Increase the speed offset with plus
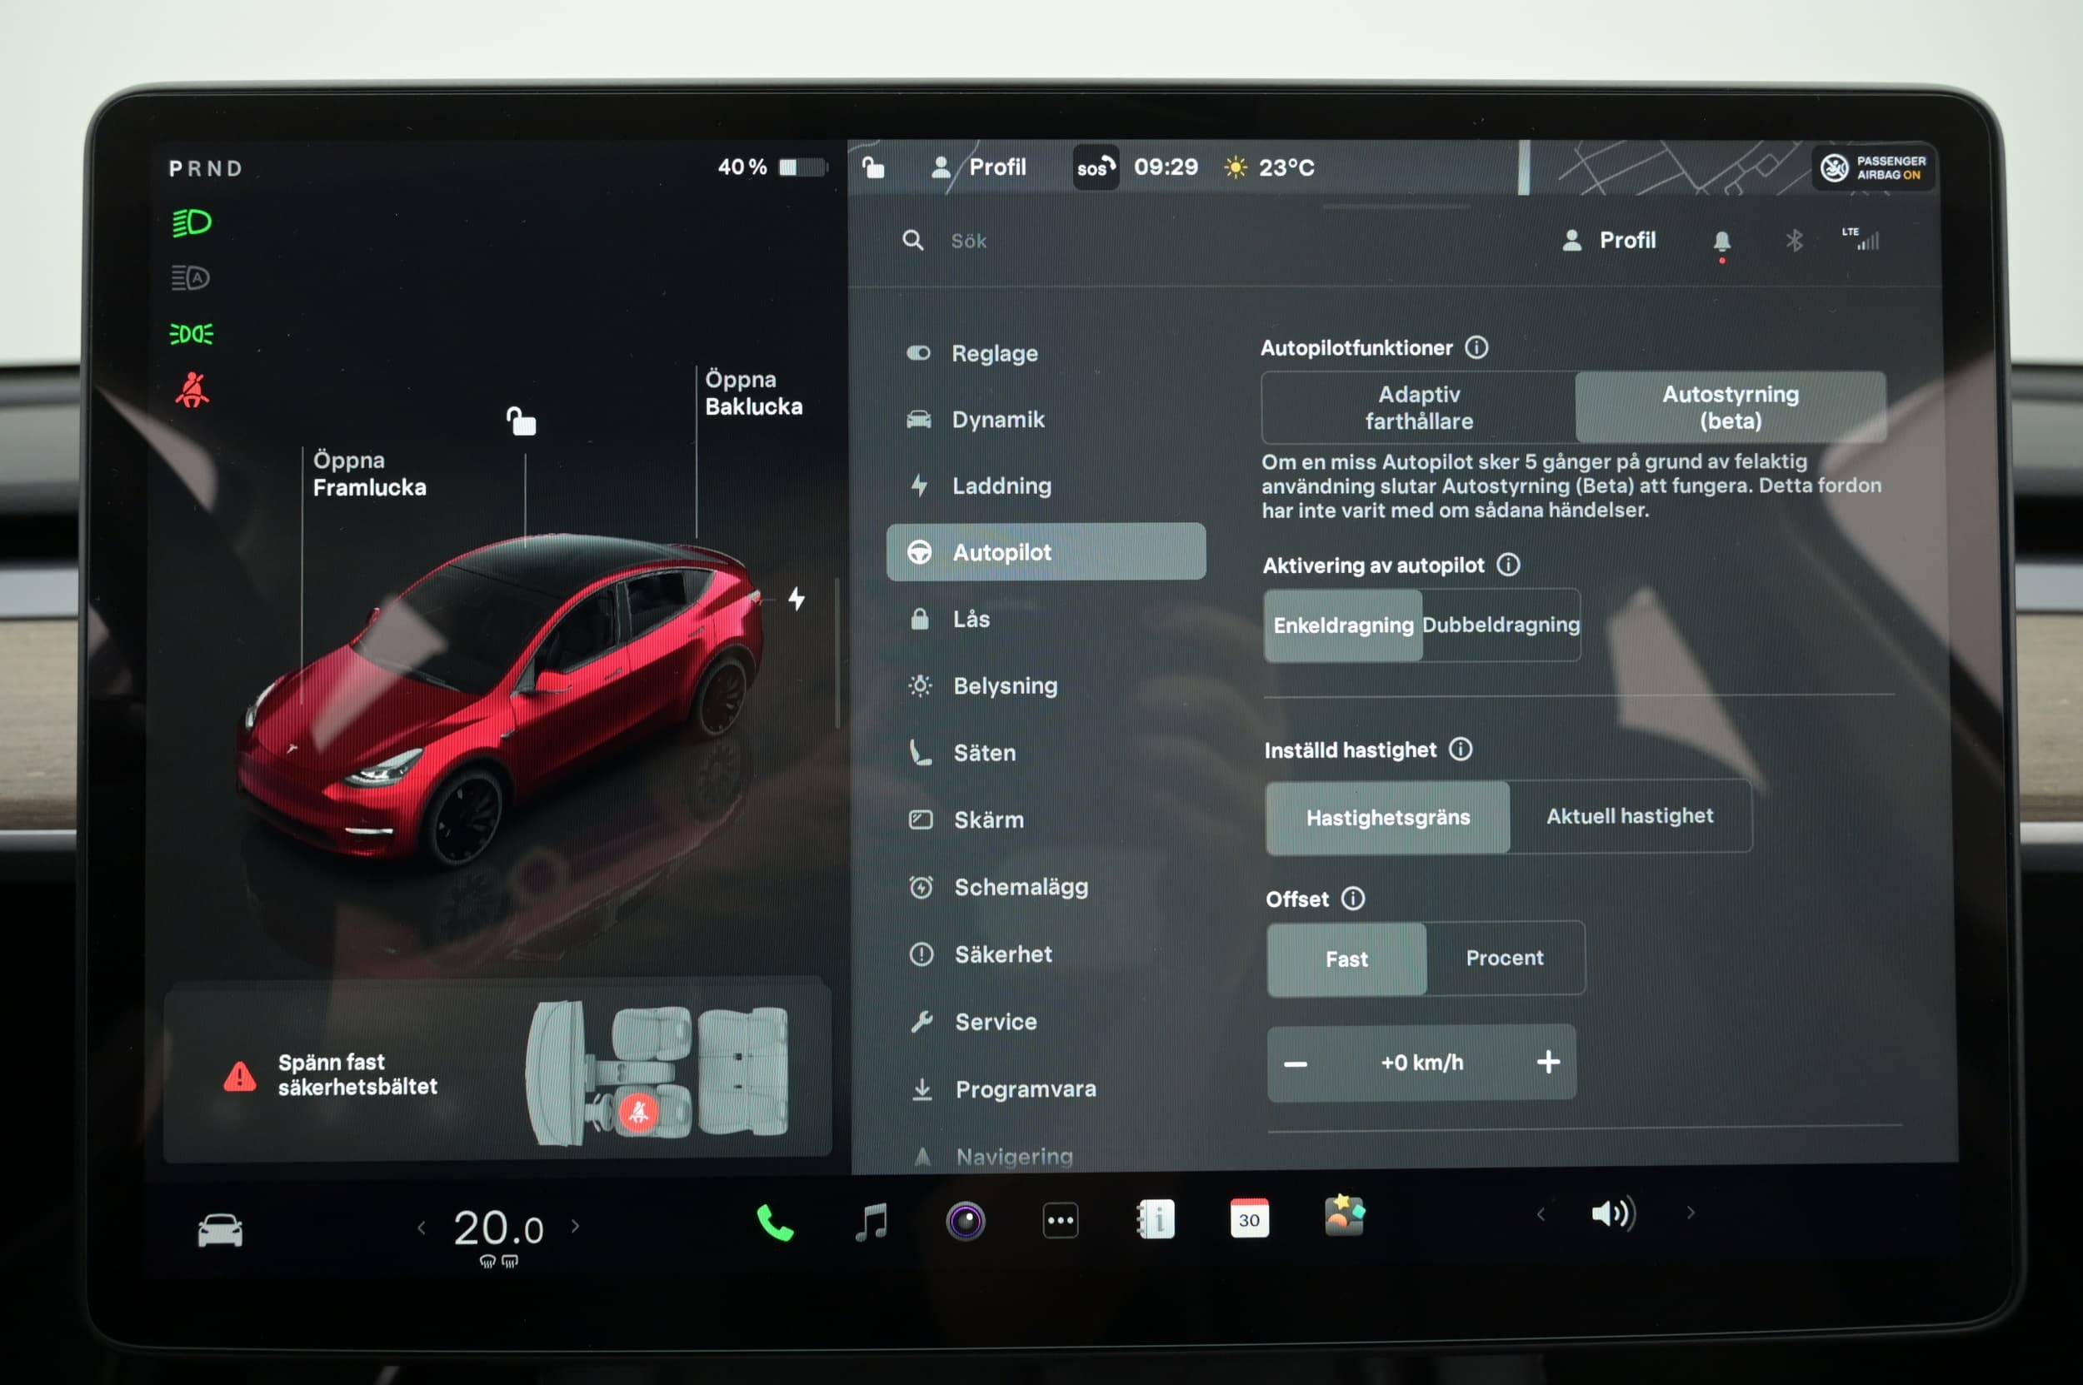2083x1385 pixels. pos(1547,1062)
